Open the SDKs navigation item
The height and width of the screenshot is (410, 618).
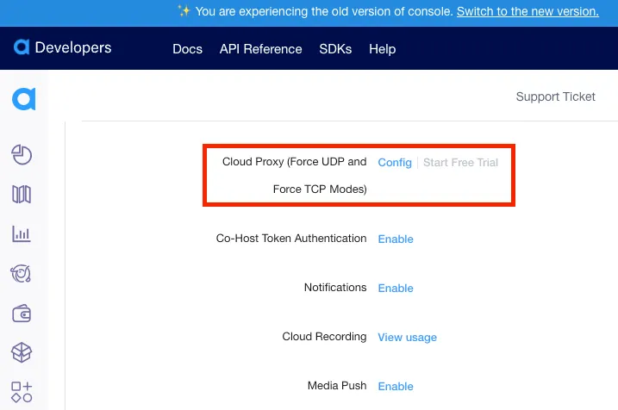click(335, 49)
